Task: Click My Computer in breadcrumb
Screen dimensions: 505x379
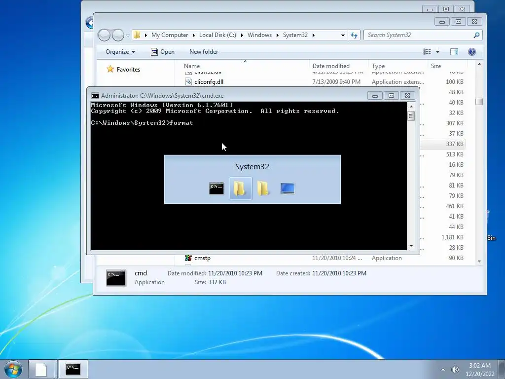Action: pos(170,35)
